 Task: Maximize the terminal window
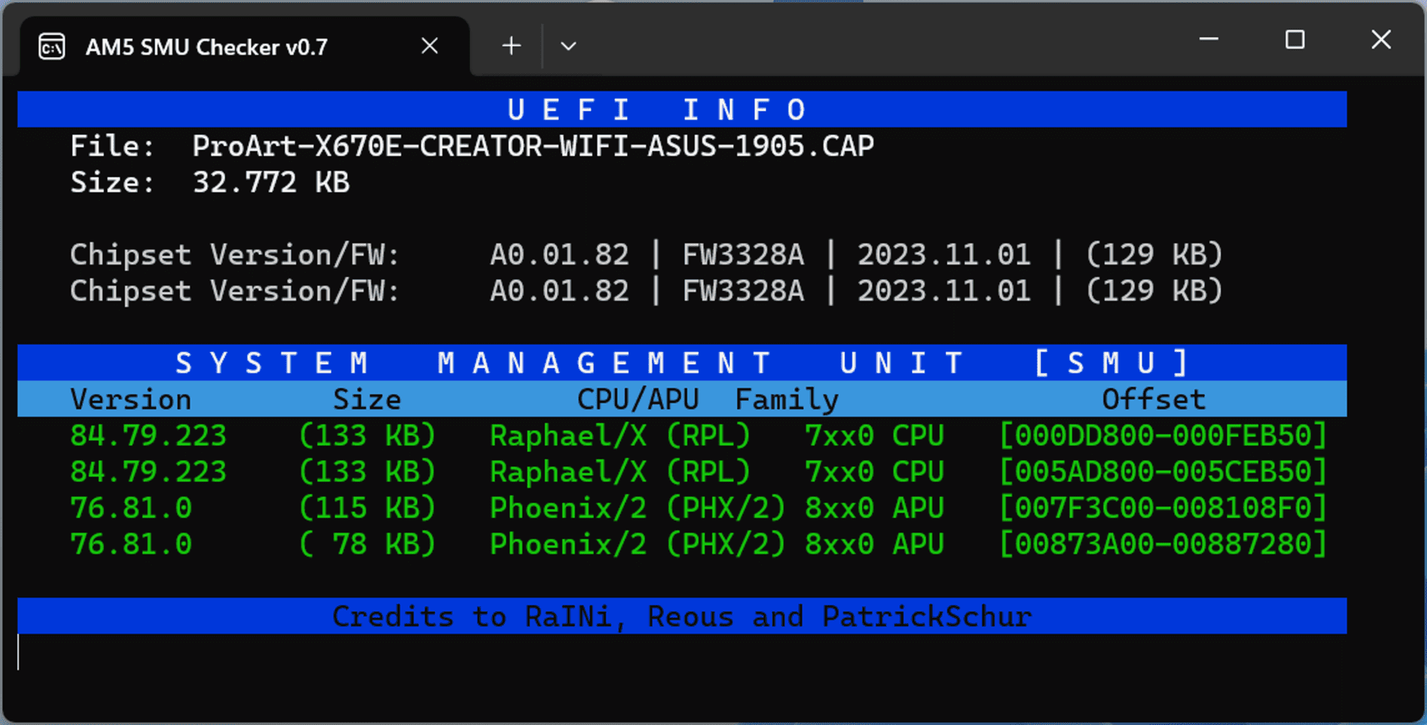pos(1295,39)
